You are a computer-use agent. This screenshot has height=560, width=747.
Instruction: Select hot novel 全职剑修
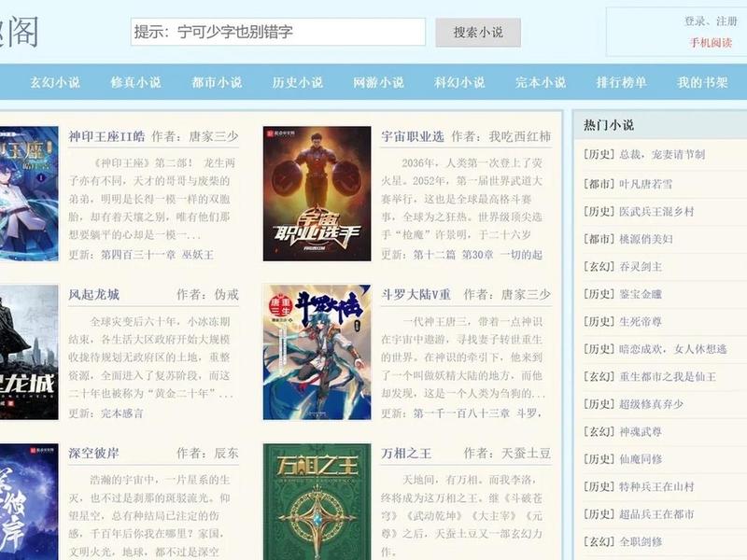coord(641,542)
